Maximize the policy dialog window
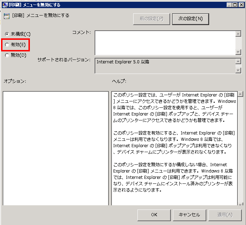Screen dimensions: 246x225 point(234,5)
